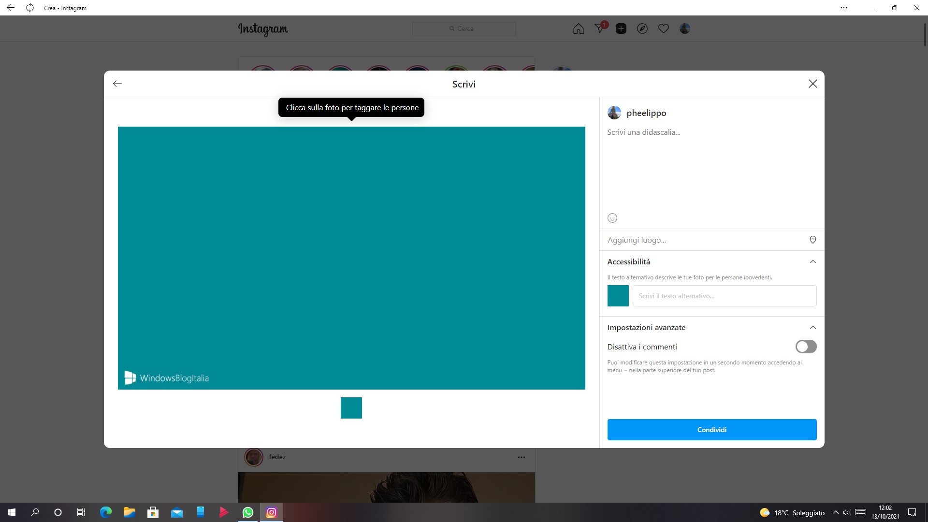The image size is (928, 522).
Task: Open the three-dots app menu in the title bar
Action: [x=844, y=8]
